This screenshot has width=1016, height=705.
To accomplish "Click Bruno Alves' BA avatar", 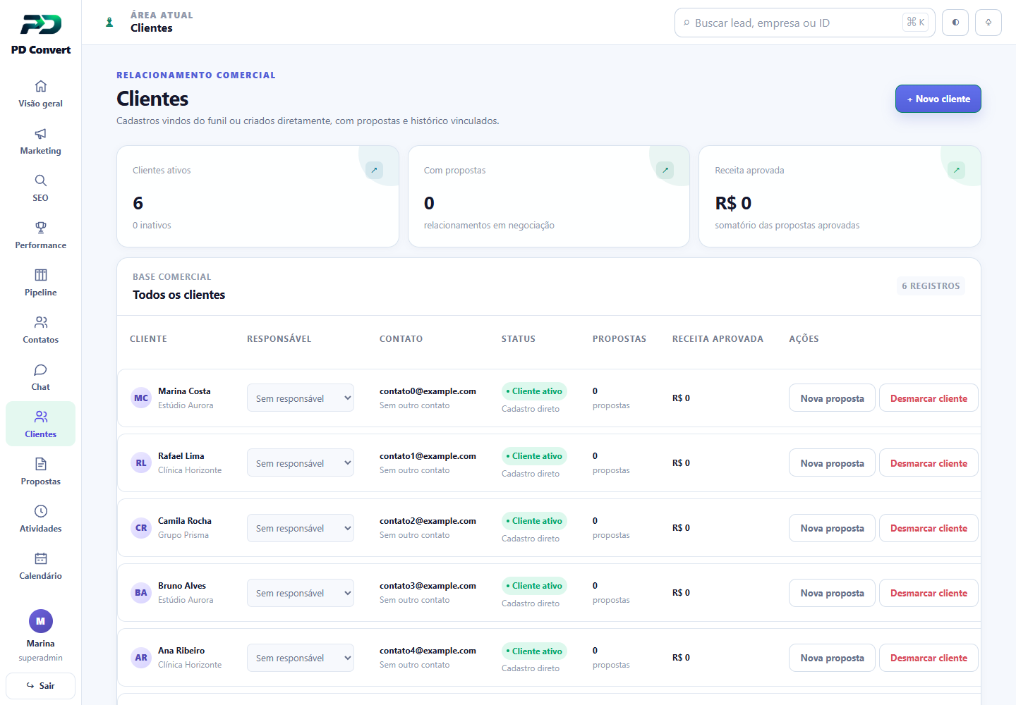I will coord(141,593).
